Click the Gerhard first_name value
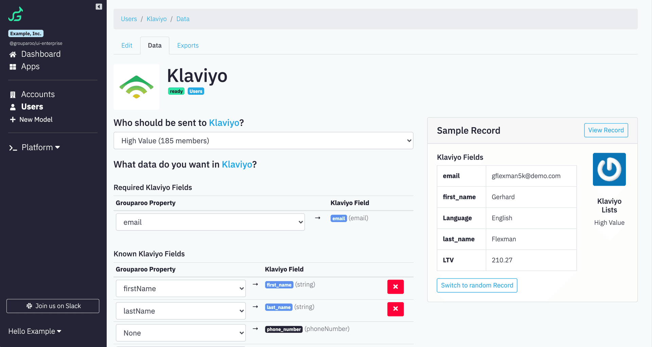The width and height of the screenshot is (652, 347). 503,197
